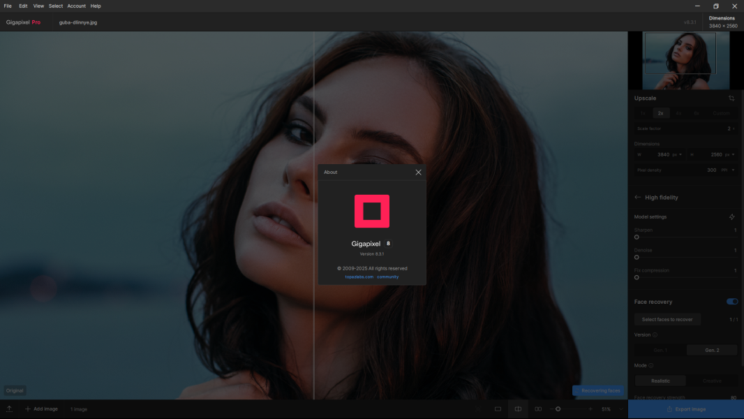
Task: Click the zoom level slider handle
Action: coord(558,409)
